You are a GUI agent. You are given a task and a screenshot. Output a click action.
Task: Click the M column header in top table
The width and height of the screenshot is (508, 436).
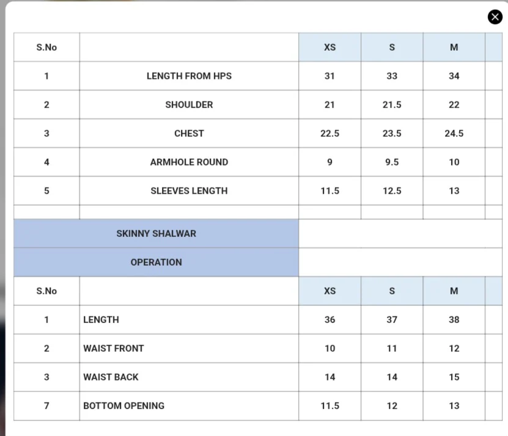(x=454, y=47)
